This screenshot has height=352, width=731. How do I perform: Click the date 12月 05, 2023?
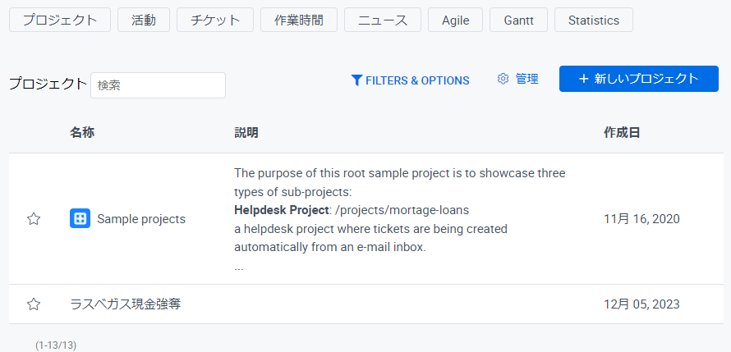click(641, 304)
